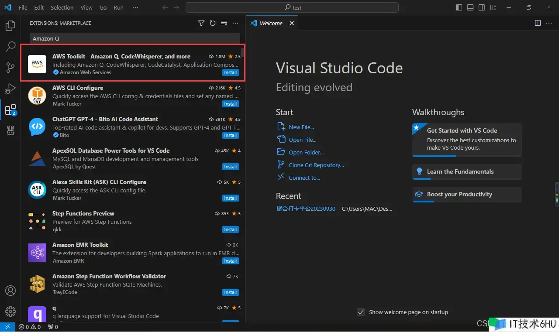Image resolution: width=559 pixels, height=332 pixels.
Task: Open Source Control view
Action: [x=10, y=67]
